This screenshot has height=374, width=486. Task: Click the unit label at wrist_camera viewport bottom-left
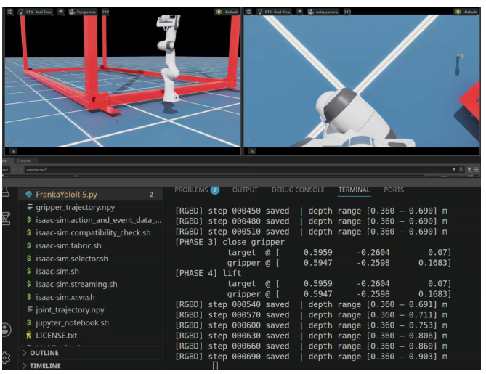[x=252, y=151]
